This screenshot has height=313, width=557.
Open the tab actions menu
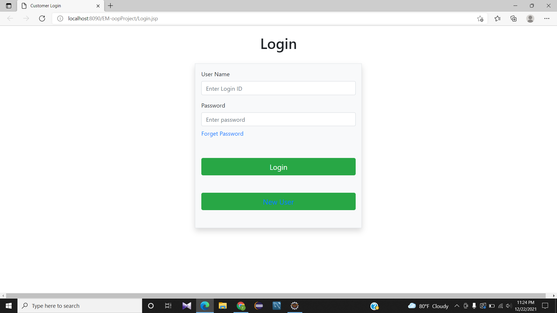coord(8,6)
